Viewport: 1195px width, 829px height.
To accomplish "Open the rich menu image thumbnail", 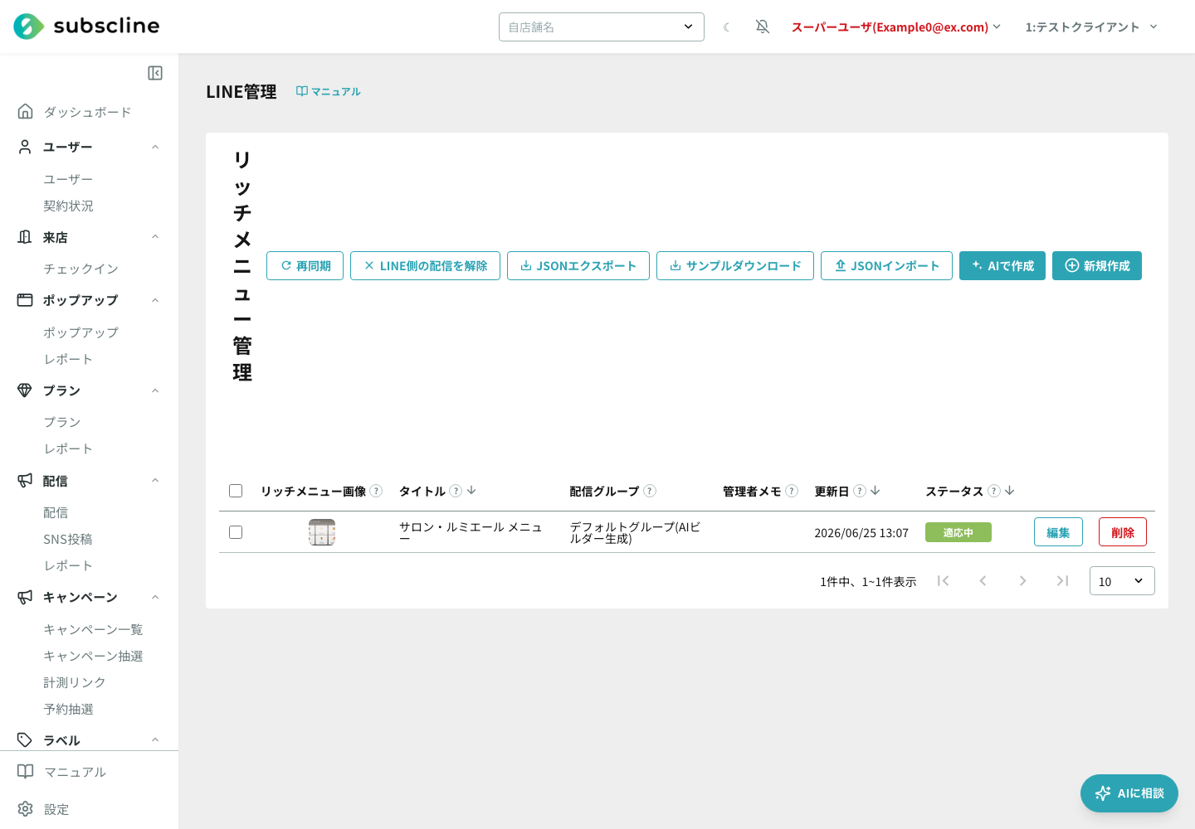I will coord(322,532).
